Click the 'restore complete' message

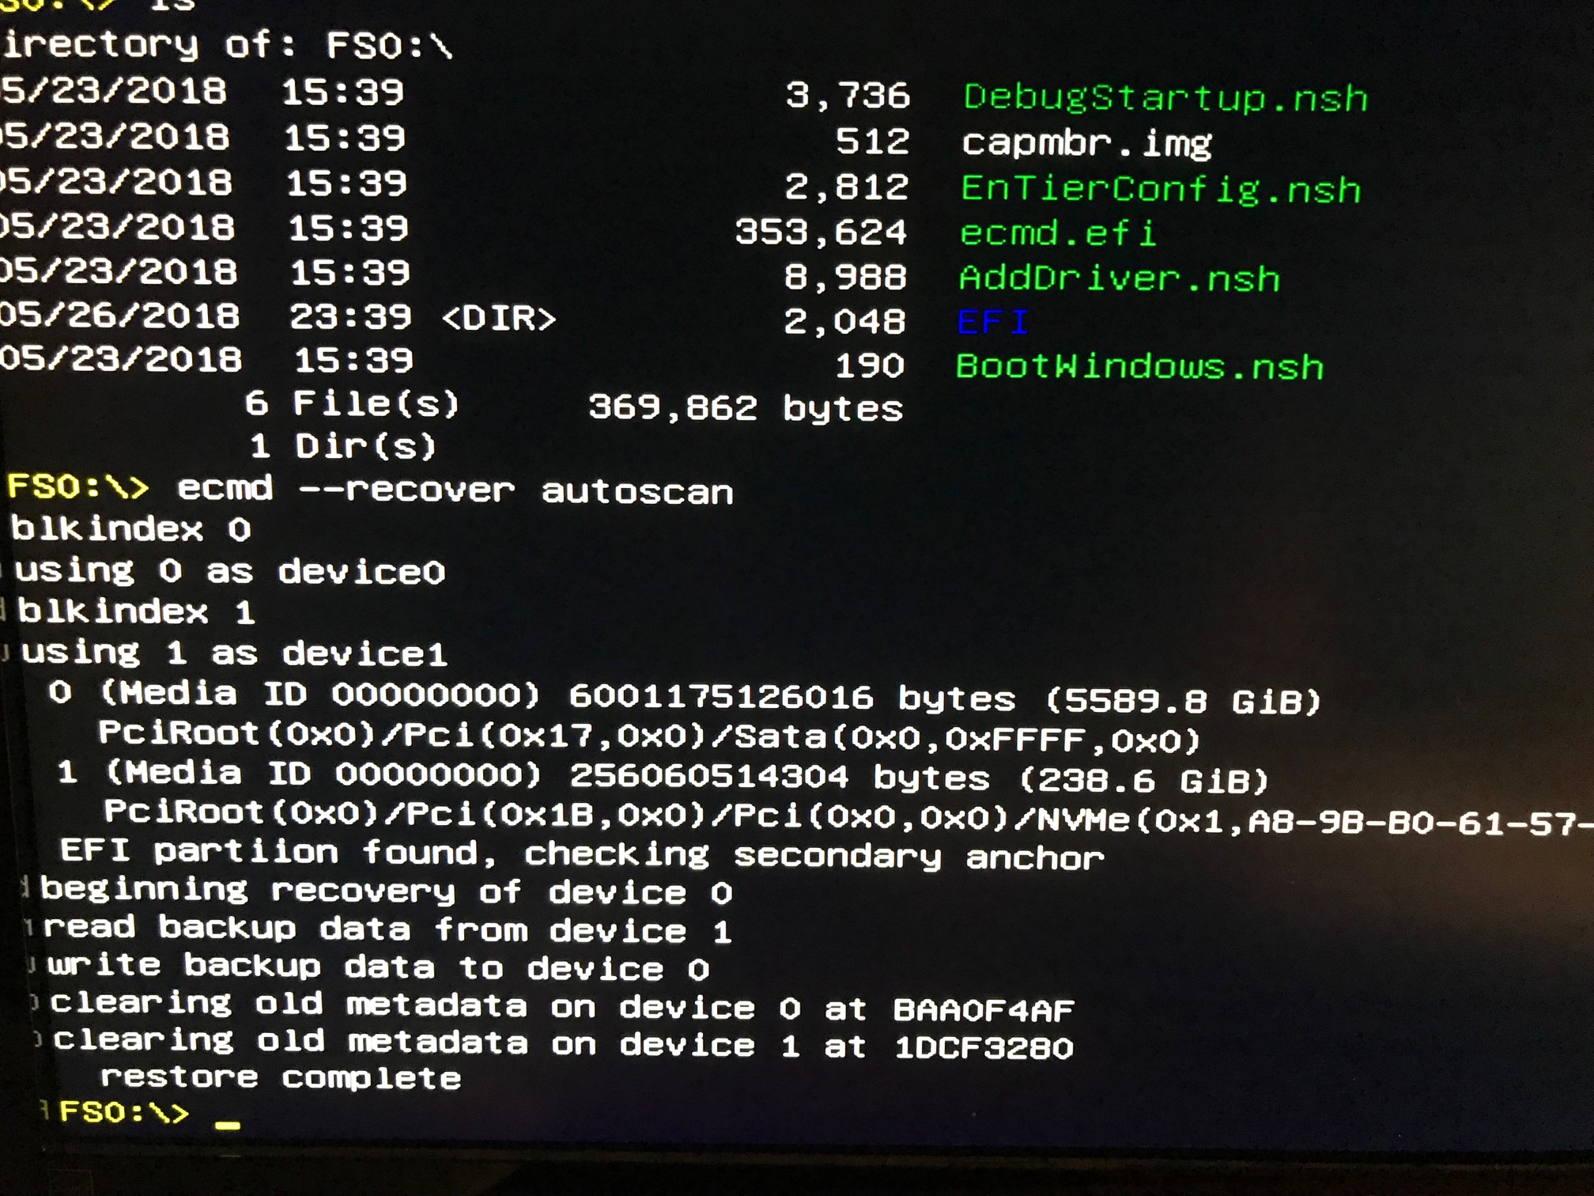tap(281, 1077)
